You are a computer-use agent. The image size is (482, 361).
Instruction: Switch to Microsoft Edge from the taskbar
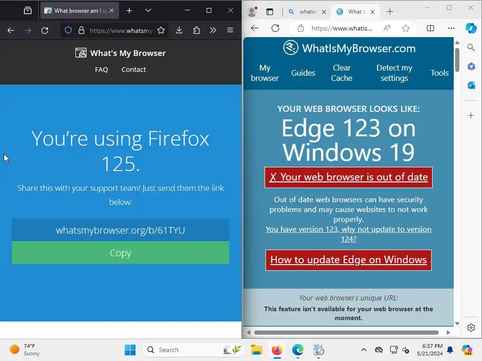[297, 350]
